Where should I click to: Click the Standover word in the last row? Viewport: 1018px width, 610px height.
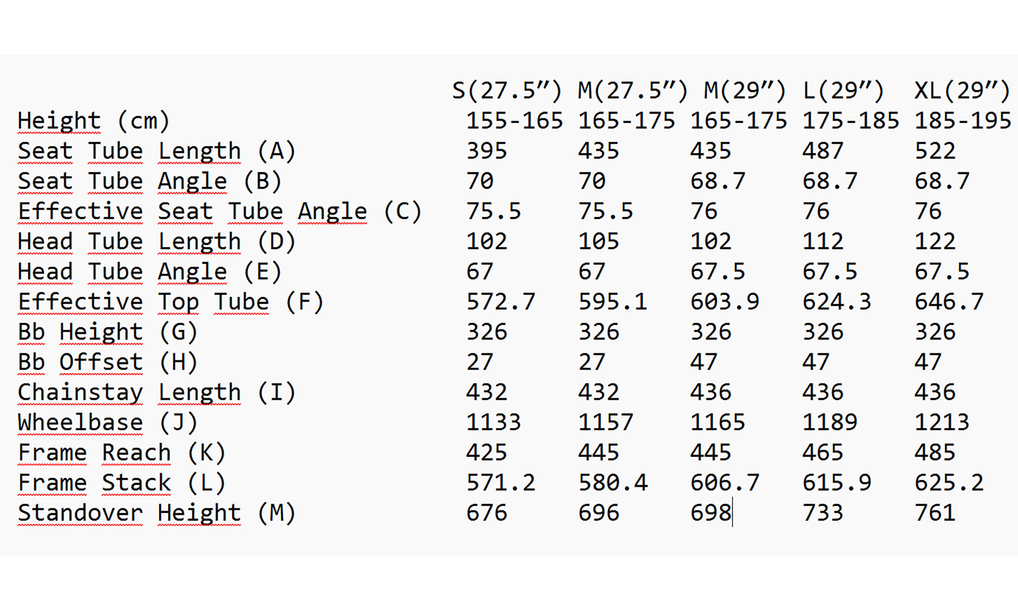coord(80,513)
